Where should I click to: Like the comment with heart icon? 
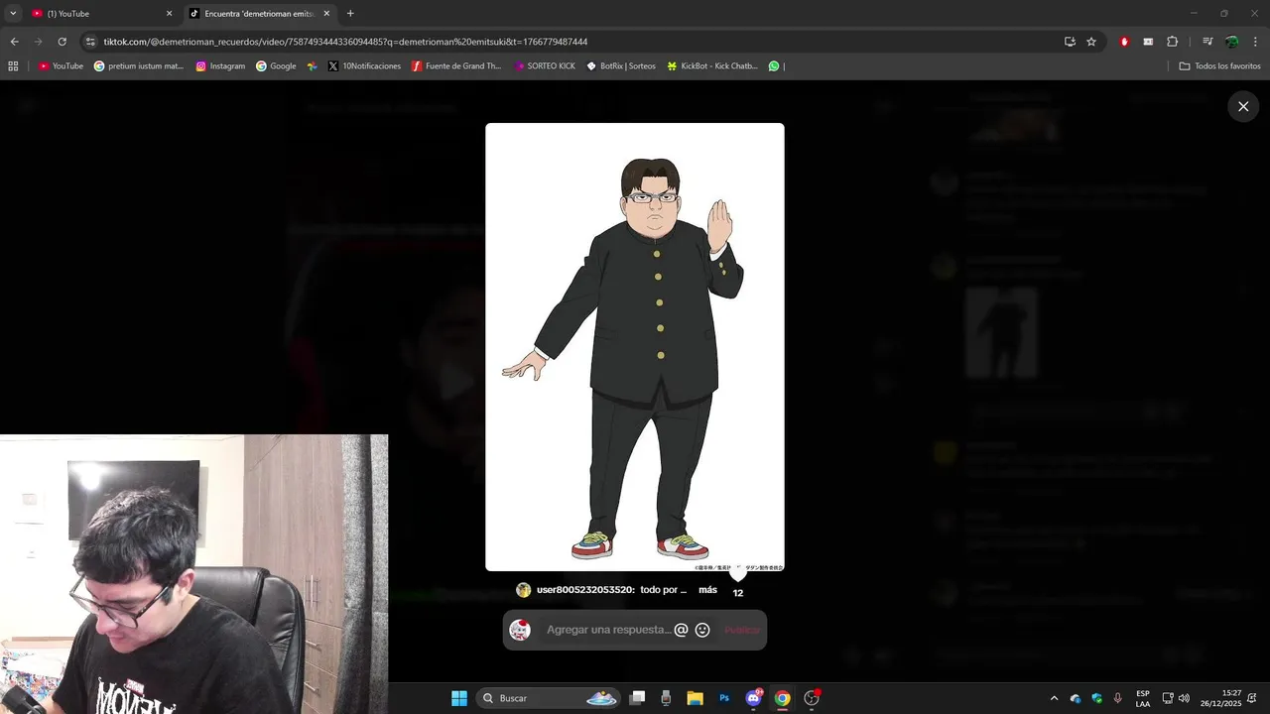click(x=737, y=575)
